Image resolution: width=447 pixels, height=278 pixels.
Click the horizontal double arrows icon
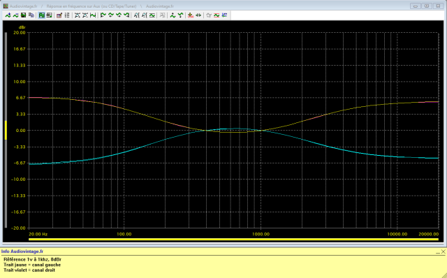pos(198,15)
